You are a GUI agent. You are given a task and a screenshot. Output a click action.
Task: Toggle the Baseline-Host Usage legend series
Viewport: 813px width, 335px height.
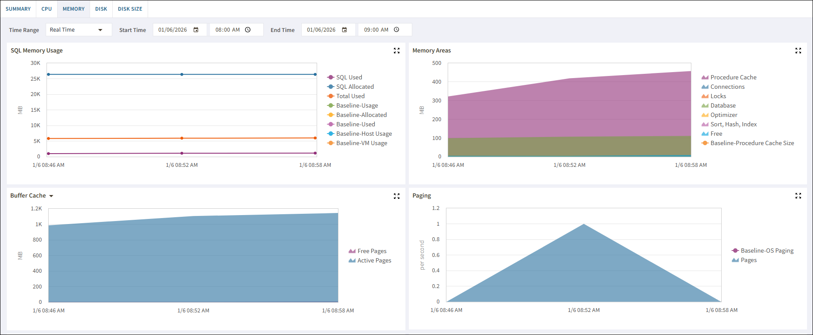(359, 134)
